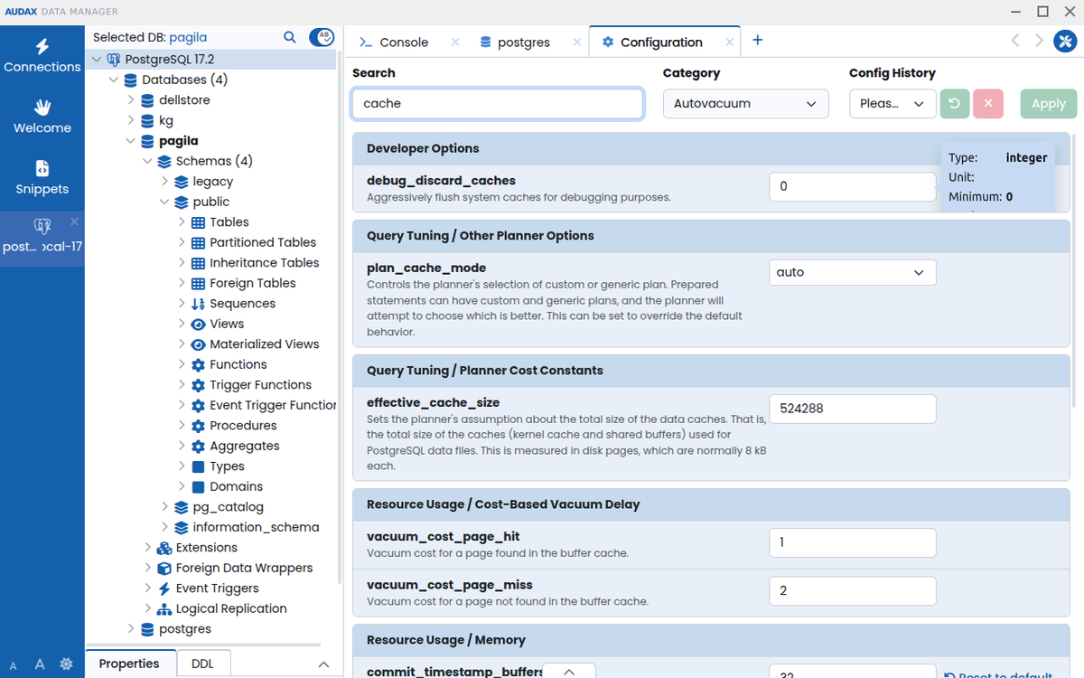Click the Tables grid icon in tree

[x=199, y=222]
